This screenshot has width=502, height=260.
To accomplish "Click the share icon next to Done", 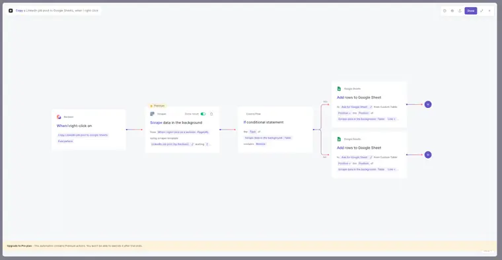I will coord(460,11).
